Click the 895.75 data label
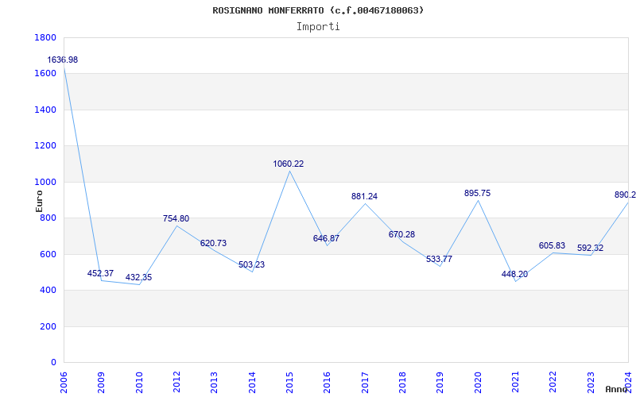This screenshot has height=397, width=636. (x=477, y=194)
